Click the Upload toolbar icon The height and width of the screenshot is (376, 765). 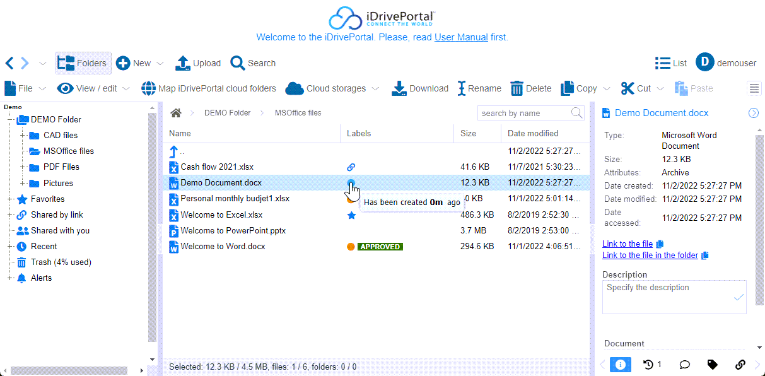tap(182, 63)
